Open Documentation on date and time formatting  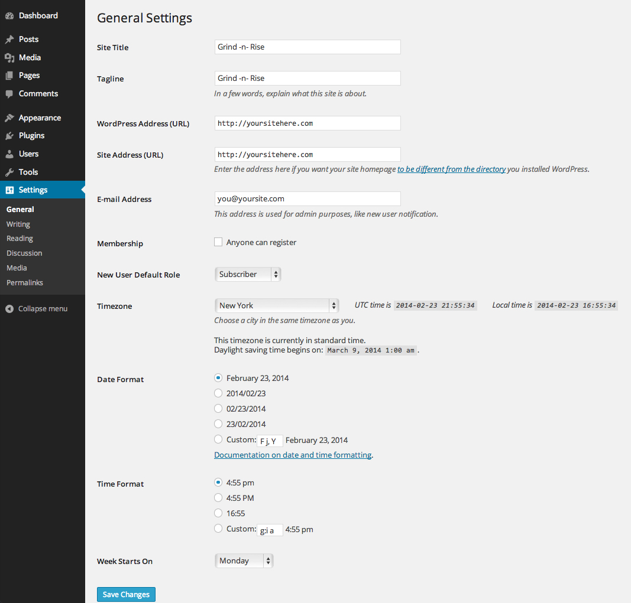tap(293, 455)
